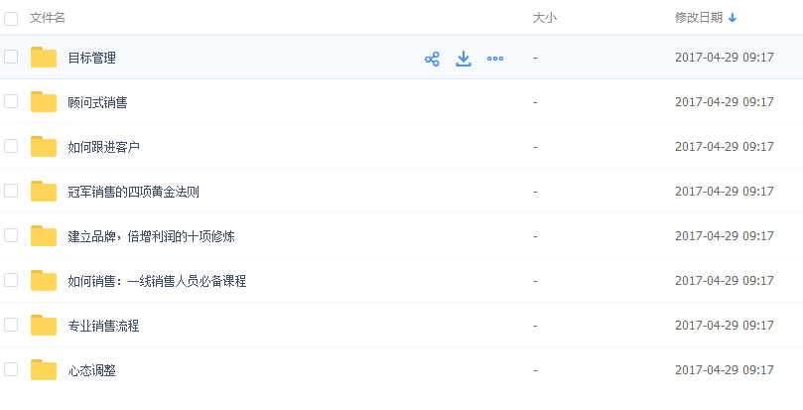Open the 心态调整 folder name
This screenshot has height=410, width=803.
tap(91, 370)
